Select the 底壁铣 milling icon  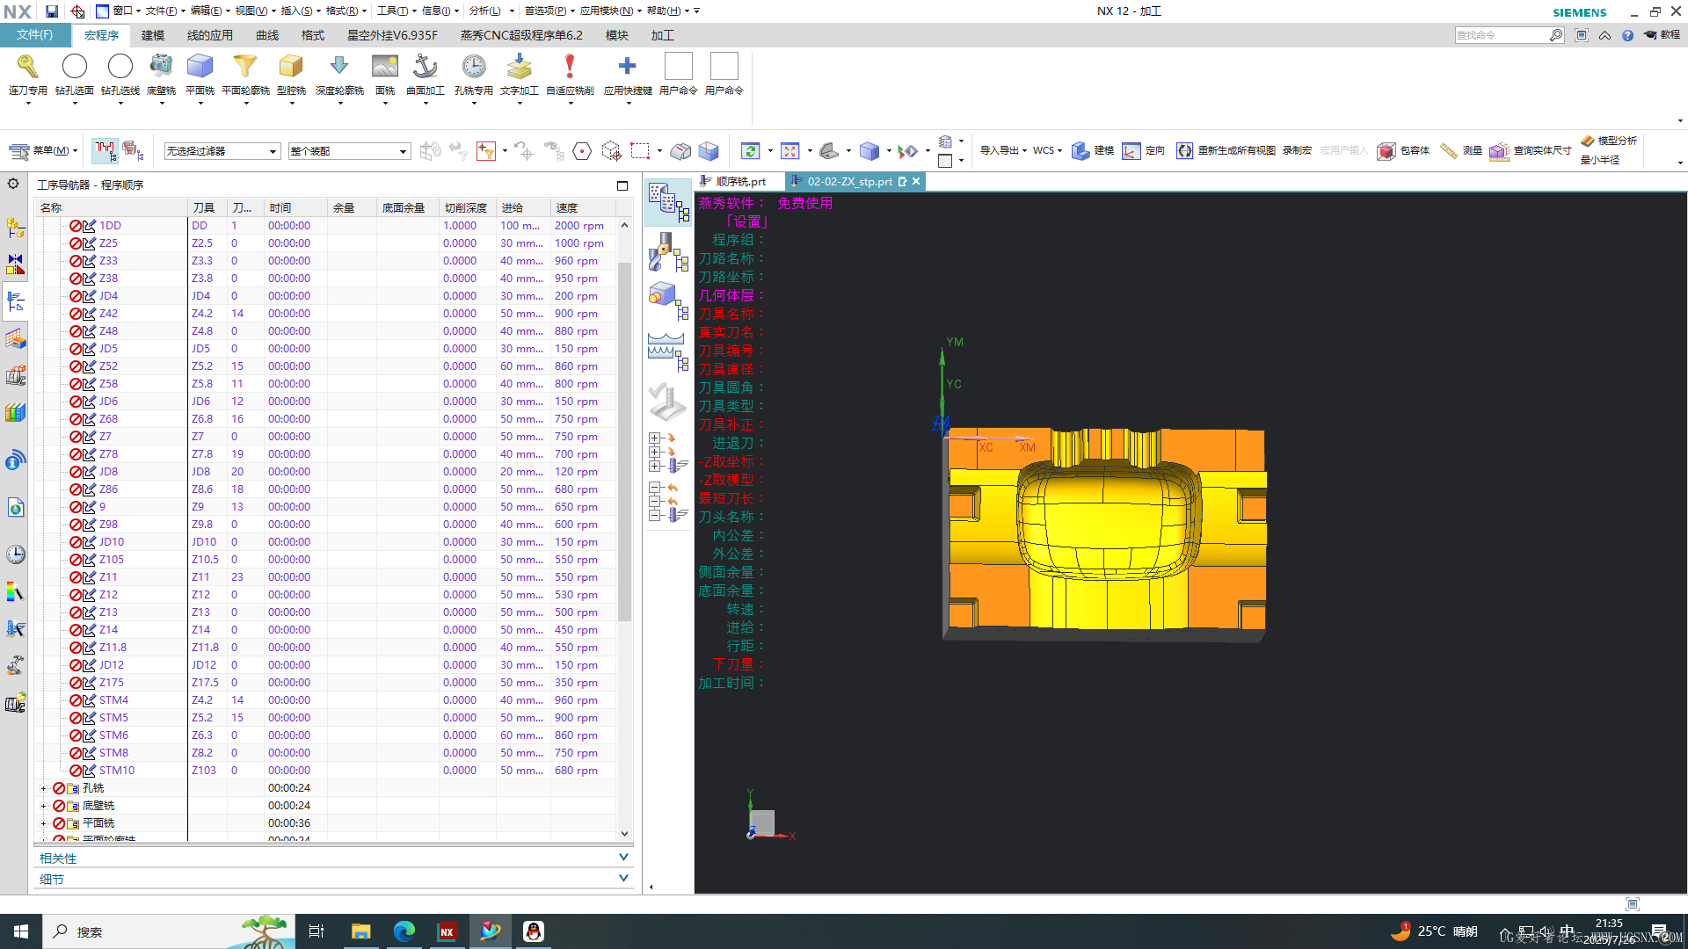tap(161, 66)
